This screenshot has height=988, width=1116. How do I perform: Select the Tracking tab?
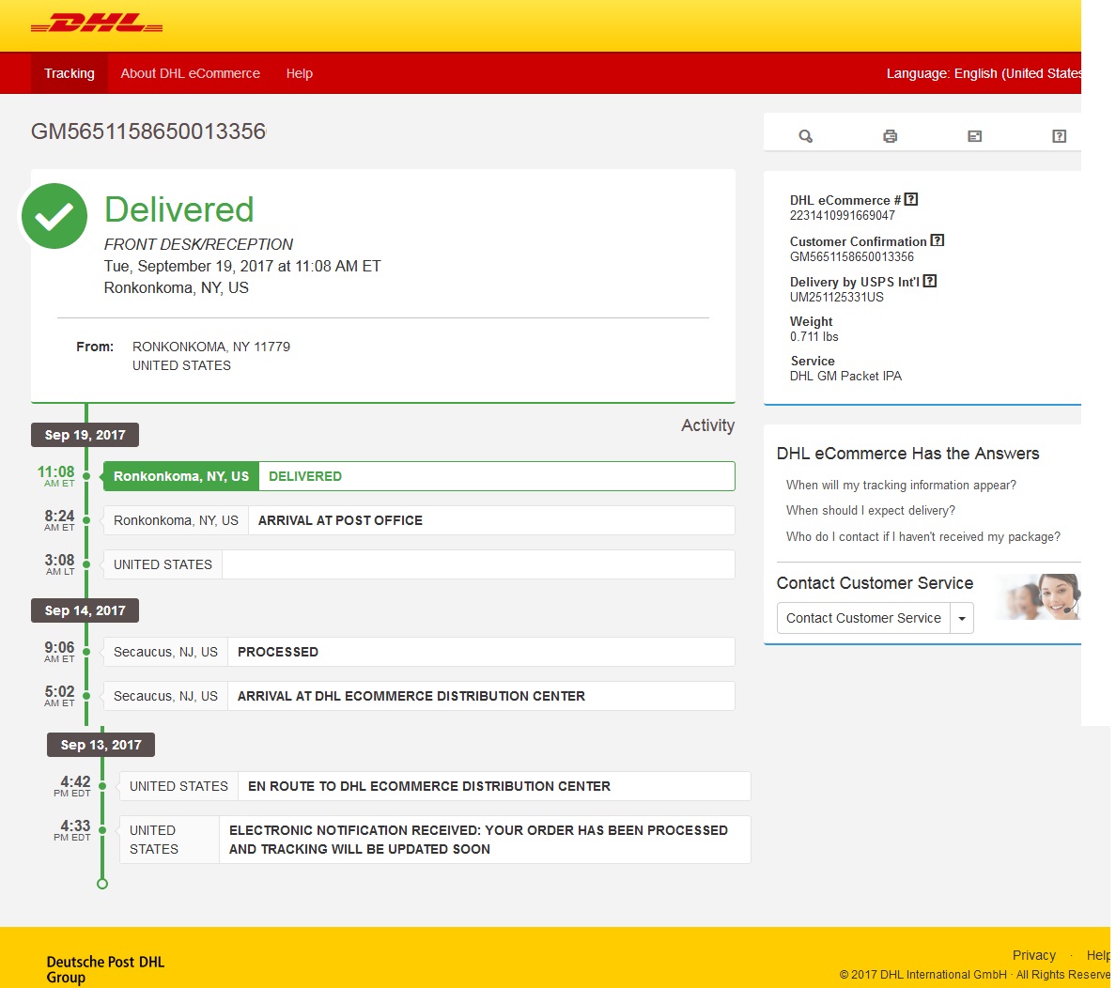tap(70, 73)
